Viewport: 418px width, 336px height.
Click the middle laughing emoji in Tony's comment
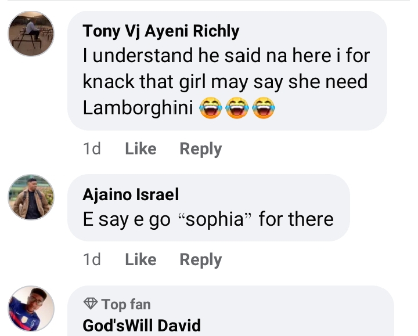point(237,108)
